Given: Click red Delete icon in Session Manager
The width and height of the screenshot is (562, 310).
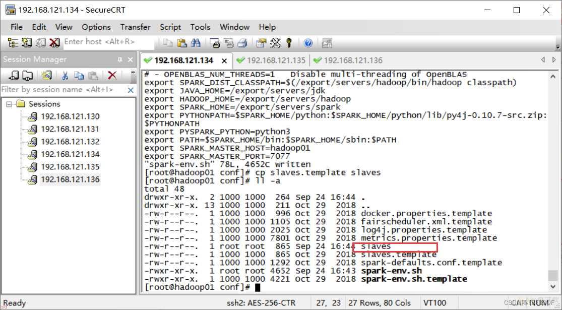Looking at the screenshot, I should pos(112,75).
